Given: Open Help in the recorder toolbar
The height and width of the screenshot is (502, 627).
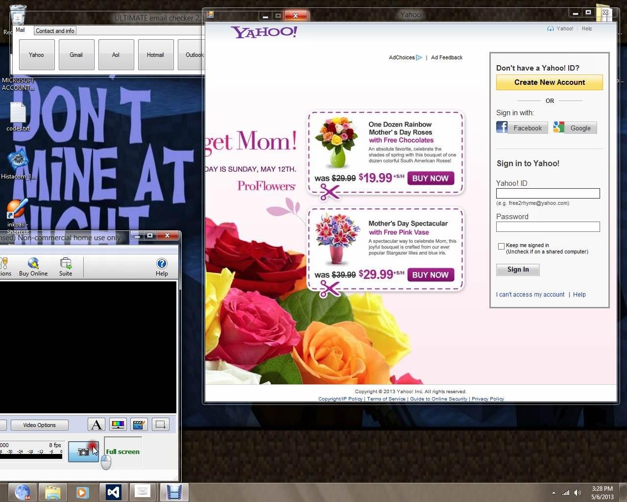Looking at the screenshot, I should [162, 267].
